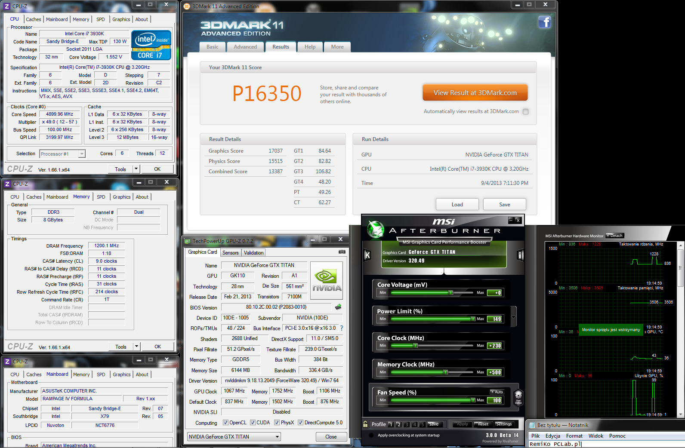Screen dimensions: 685x448
Task: Toggle the CUDA checkbox in GPU-Z
Action: pyautogui.click(x=253, y=423)
